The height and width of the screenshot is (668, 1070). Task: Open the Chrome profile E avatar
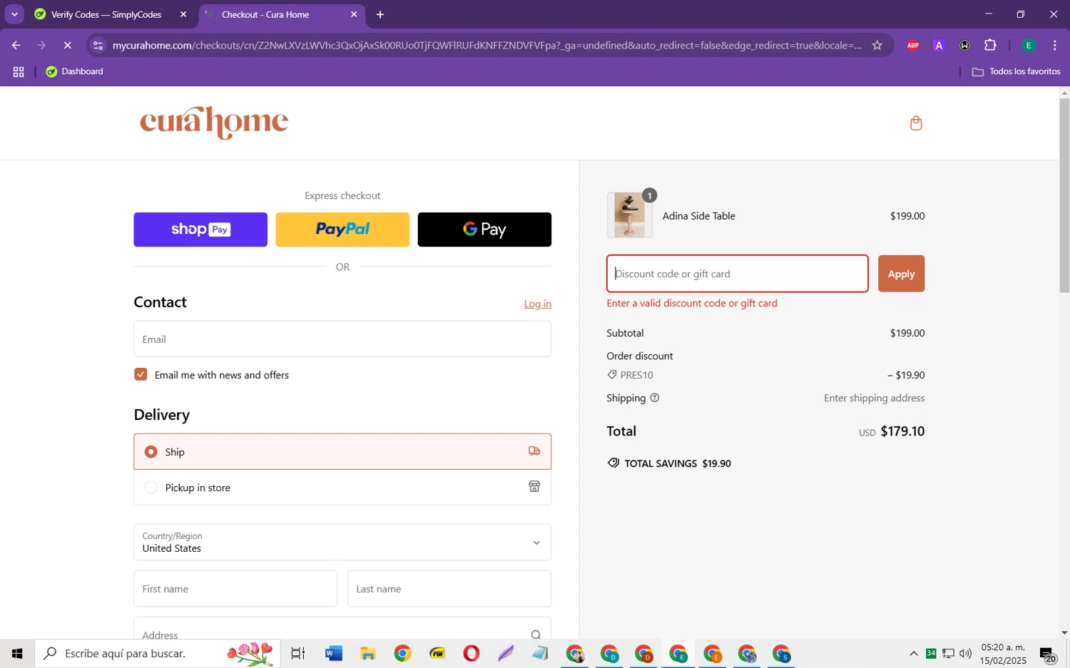tap(1029, 46)
